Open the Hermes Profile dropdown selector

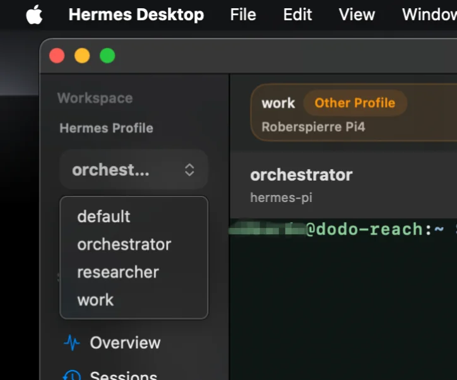(134, 170)
